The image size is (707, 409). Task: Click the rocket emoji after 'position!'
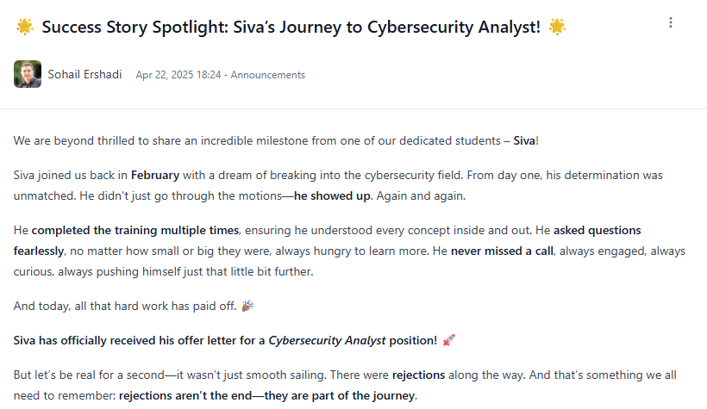coord(448,340)
